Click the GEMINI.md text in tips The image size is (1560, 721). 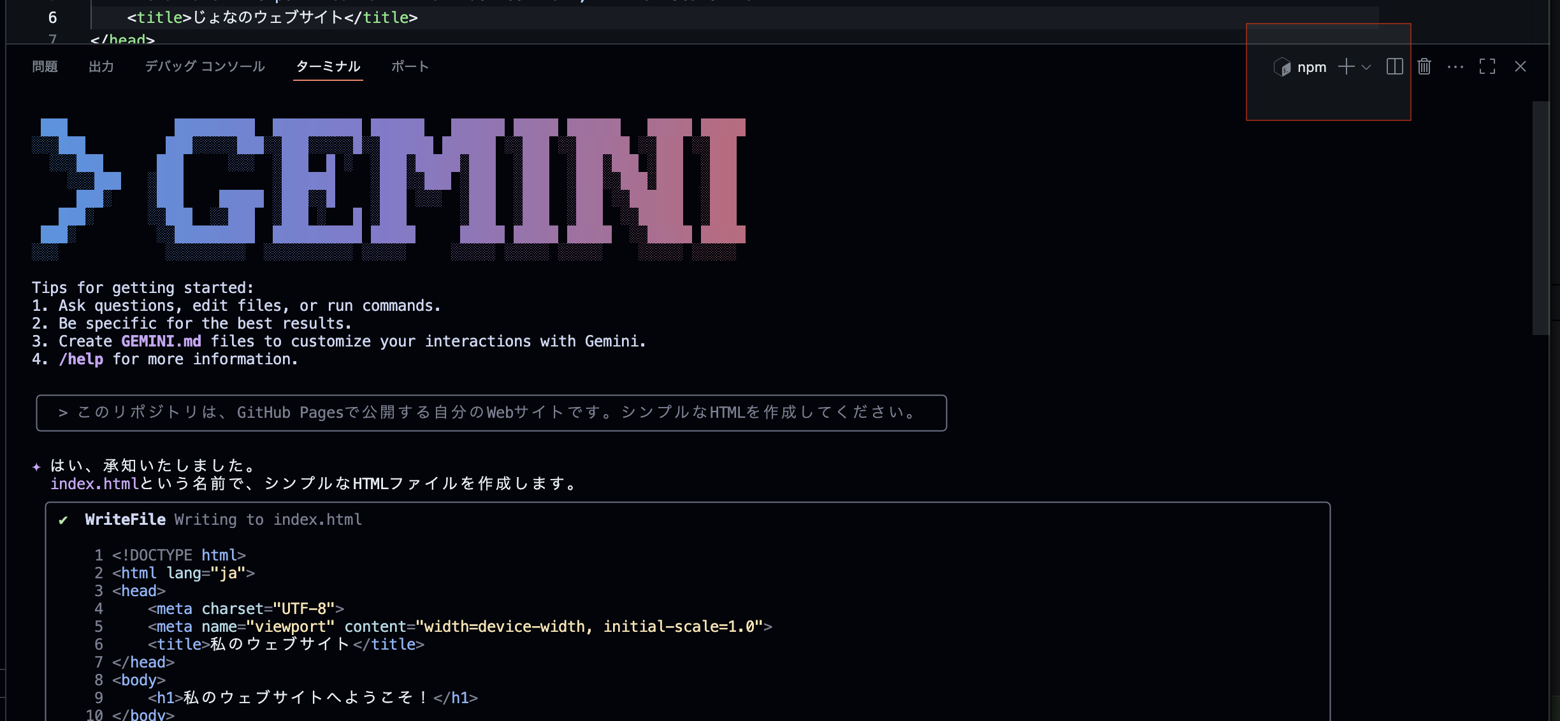161,341
